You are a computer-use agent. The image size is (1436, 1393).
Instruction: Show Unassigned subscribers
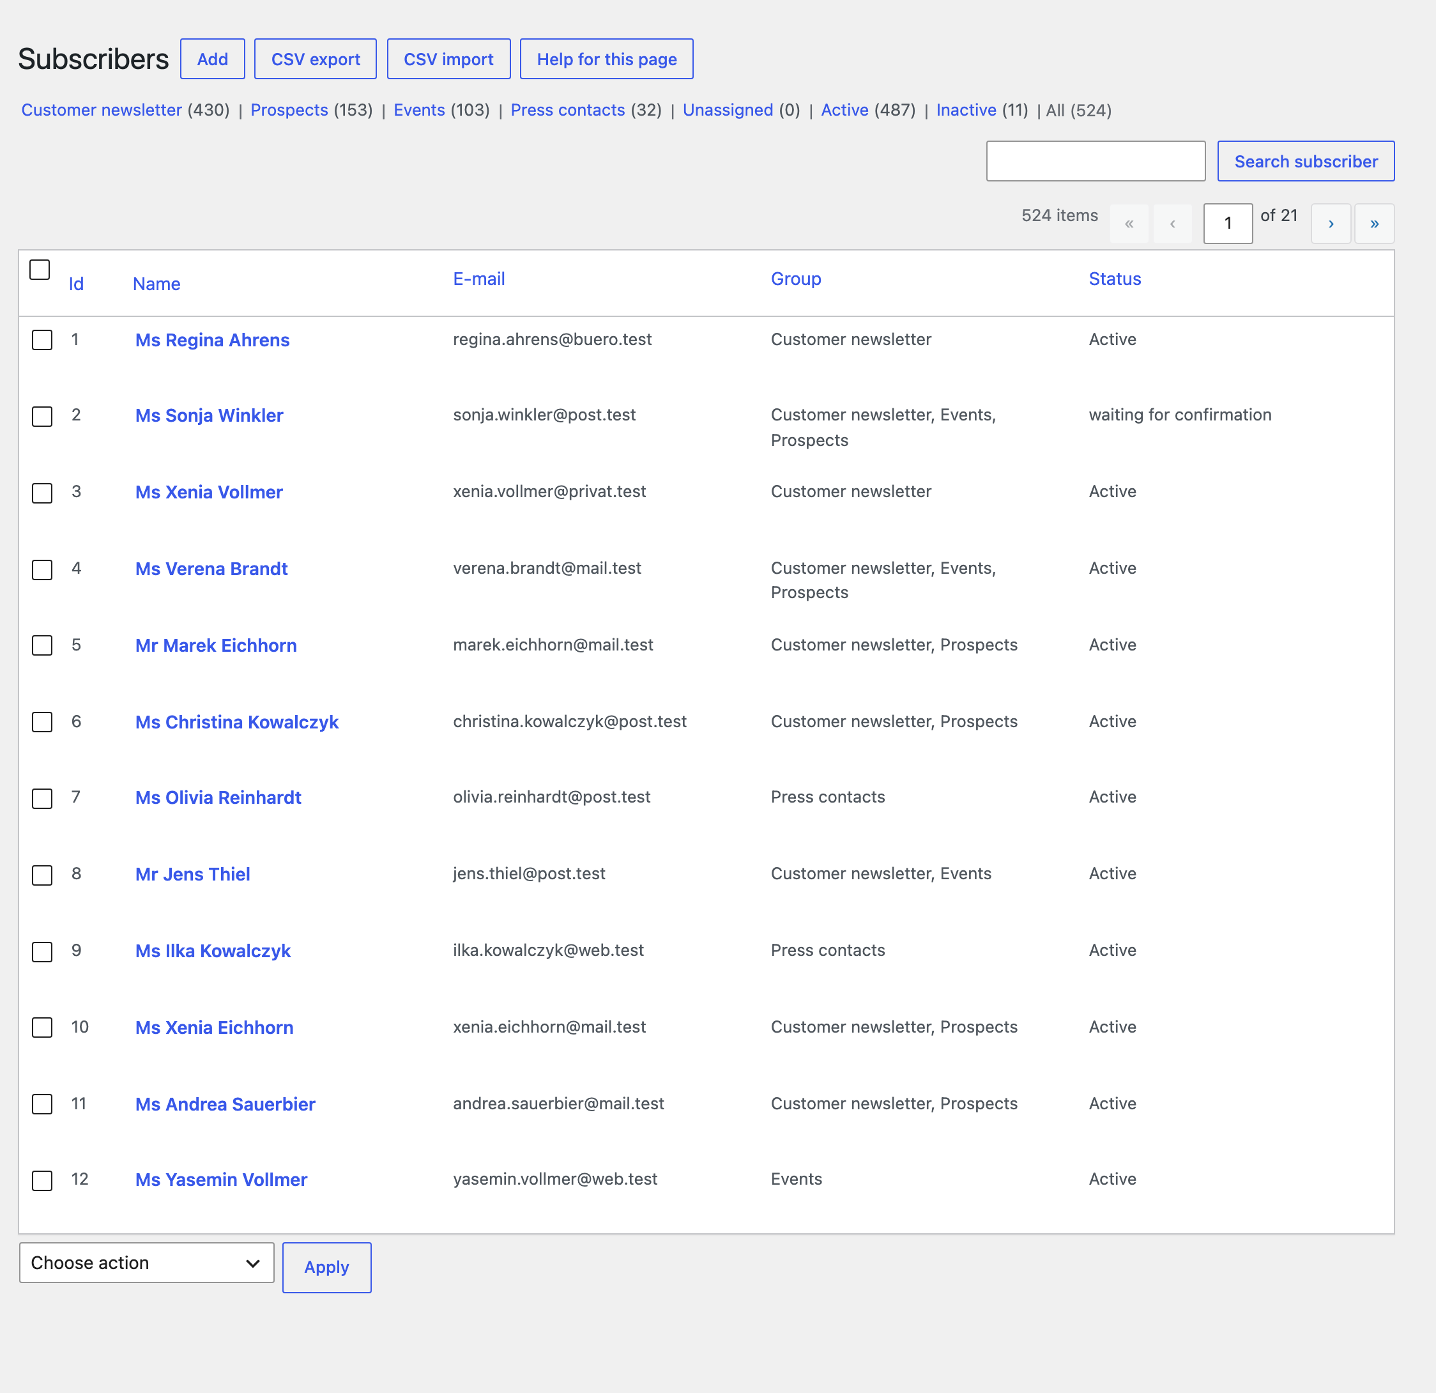pyautogui.click(x=728, y=110)
